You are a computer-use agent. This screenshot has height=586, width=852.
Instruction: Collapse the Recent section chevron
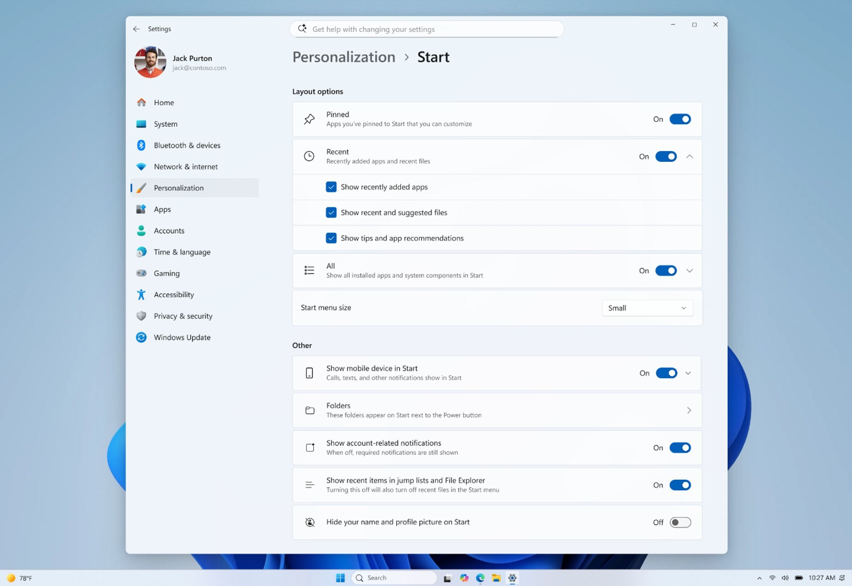[690, 156]
